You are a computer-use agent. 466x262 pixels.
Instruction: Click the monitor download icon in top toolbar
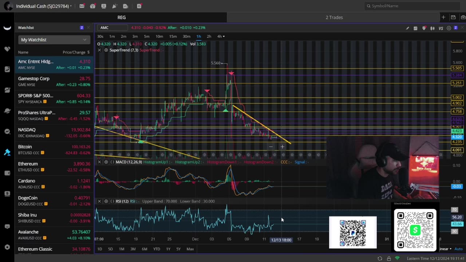point(104,6)
